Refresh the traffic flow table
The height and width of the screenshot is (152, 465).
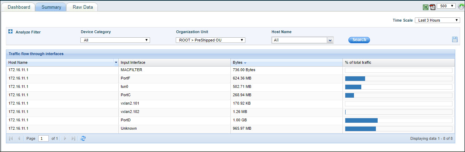83,138
